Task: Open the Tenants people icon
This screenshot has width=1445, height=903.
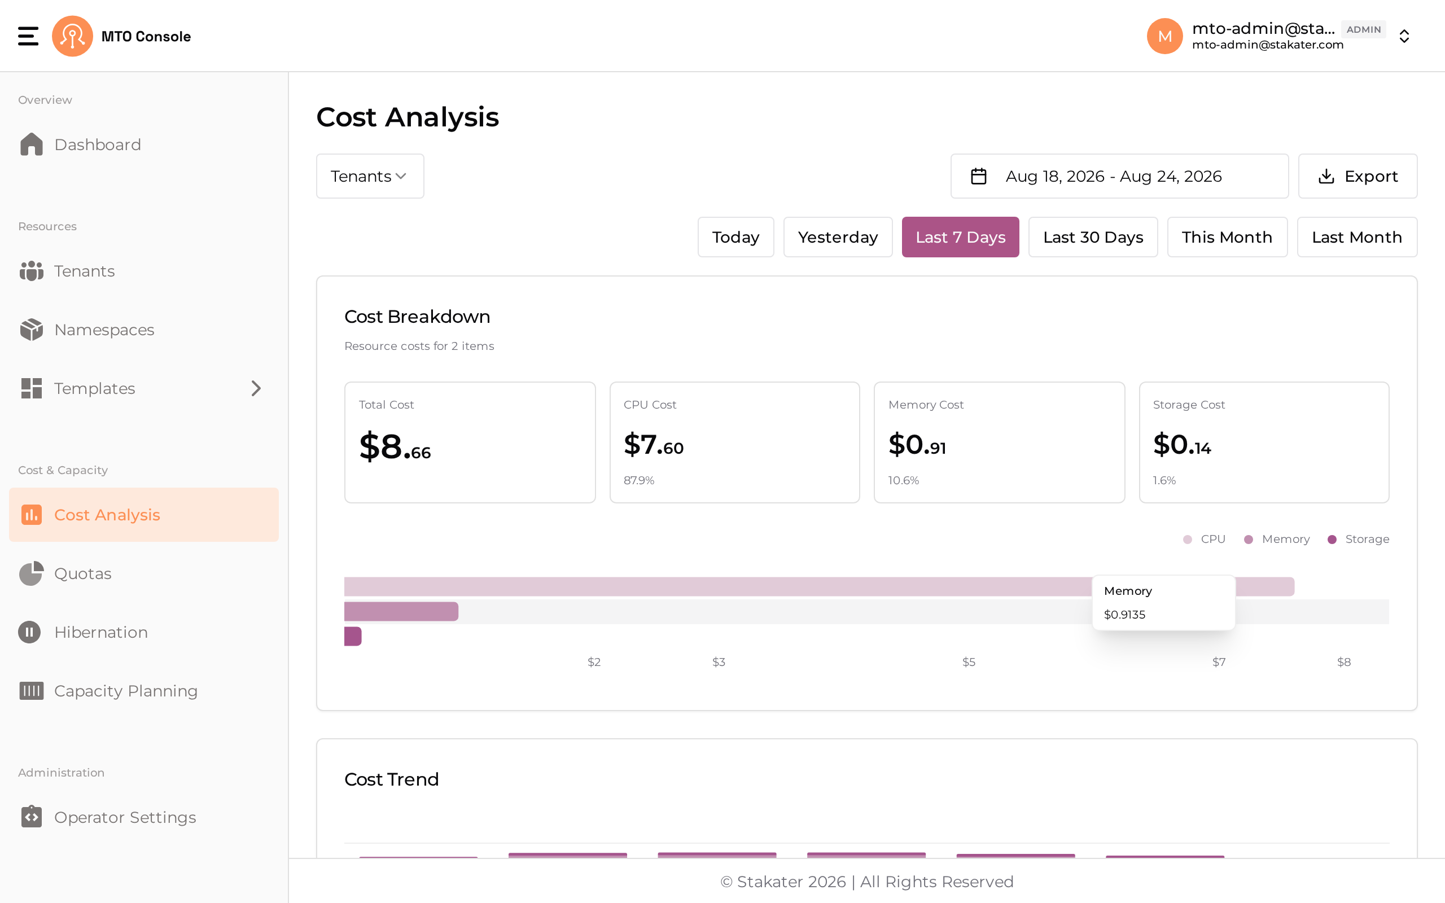Action: [31, 271]
